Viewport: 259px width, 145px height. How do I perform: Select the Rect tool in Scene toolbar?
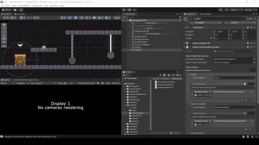click(x=4, y=39)
